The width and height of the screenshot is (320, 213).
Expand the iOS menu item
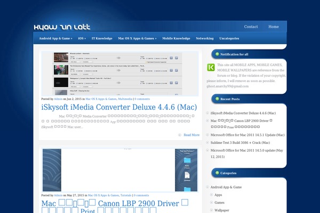(x=82, y=38)
